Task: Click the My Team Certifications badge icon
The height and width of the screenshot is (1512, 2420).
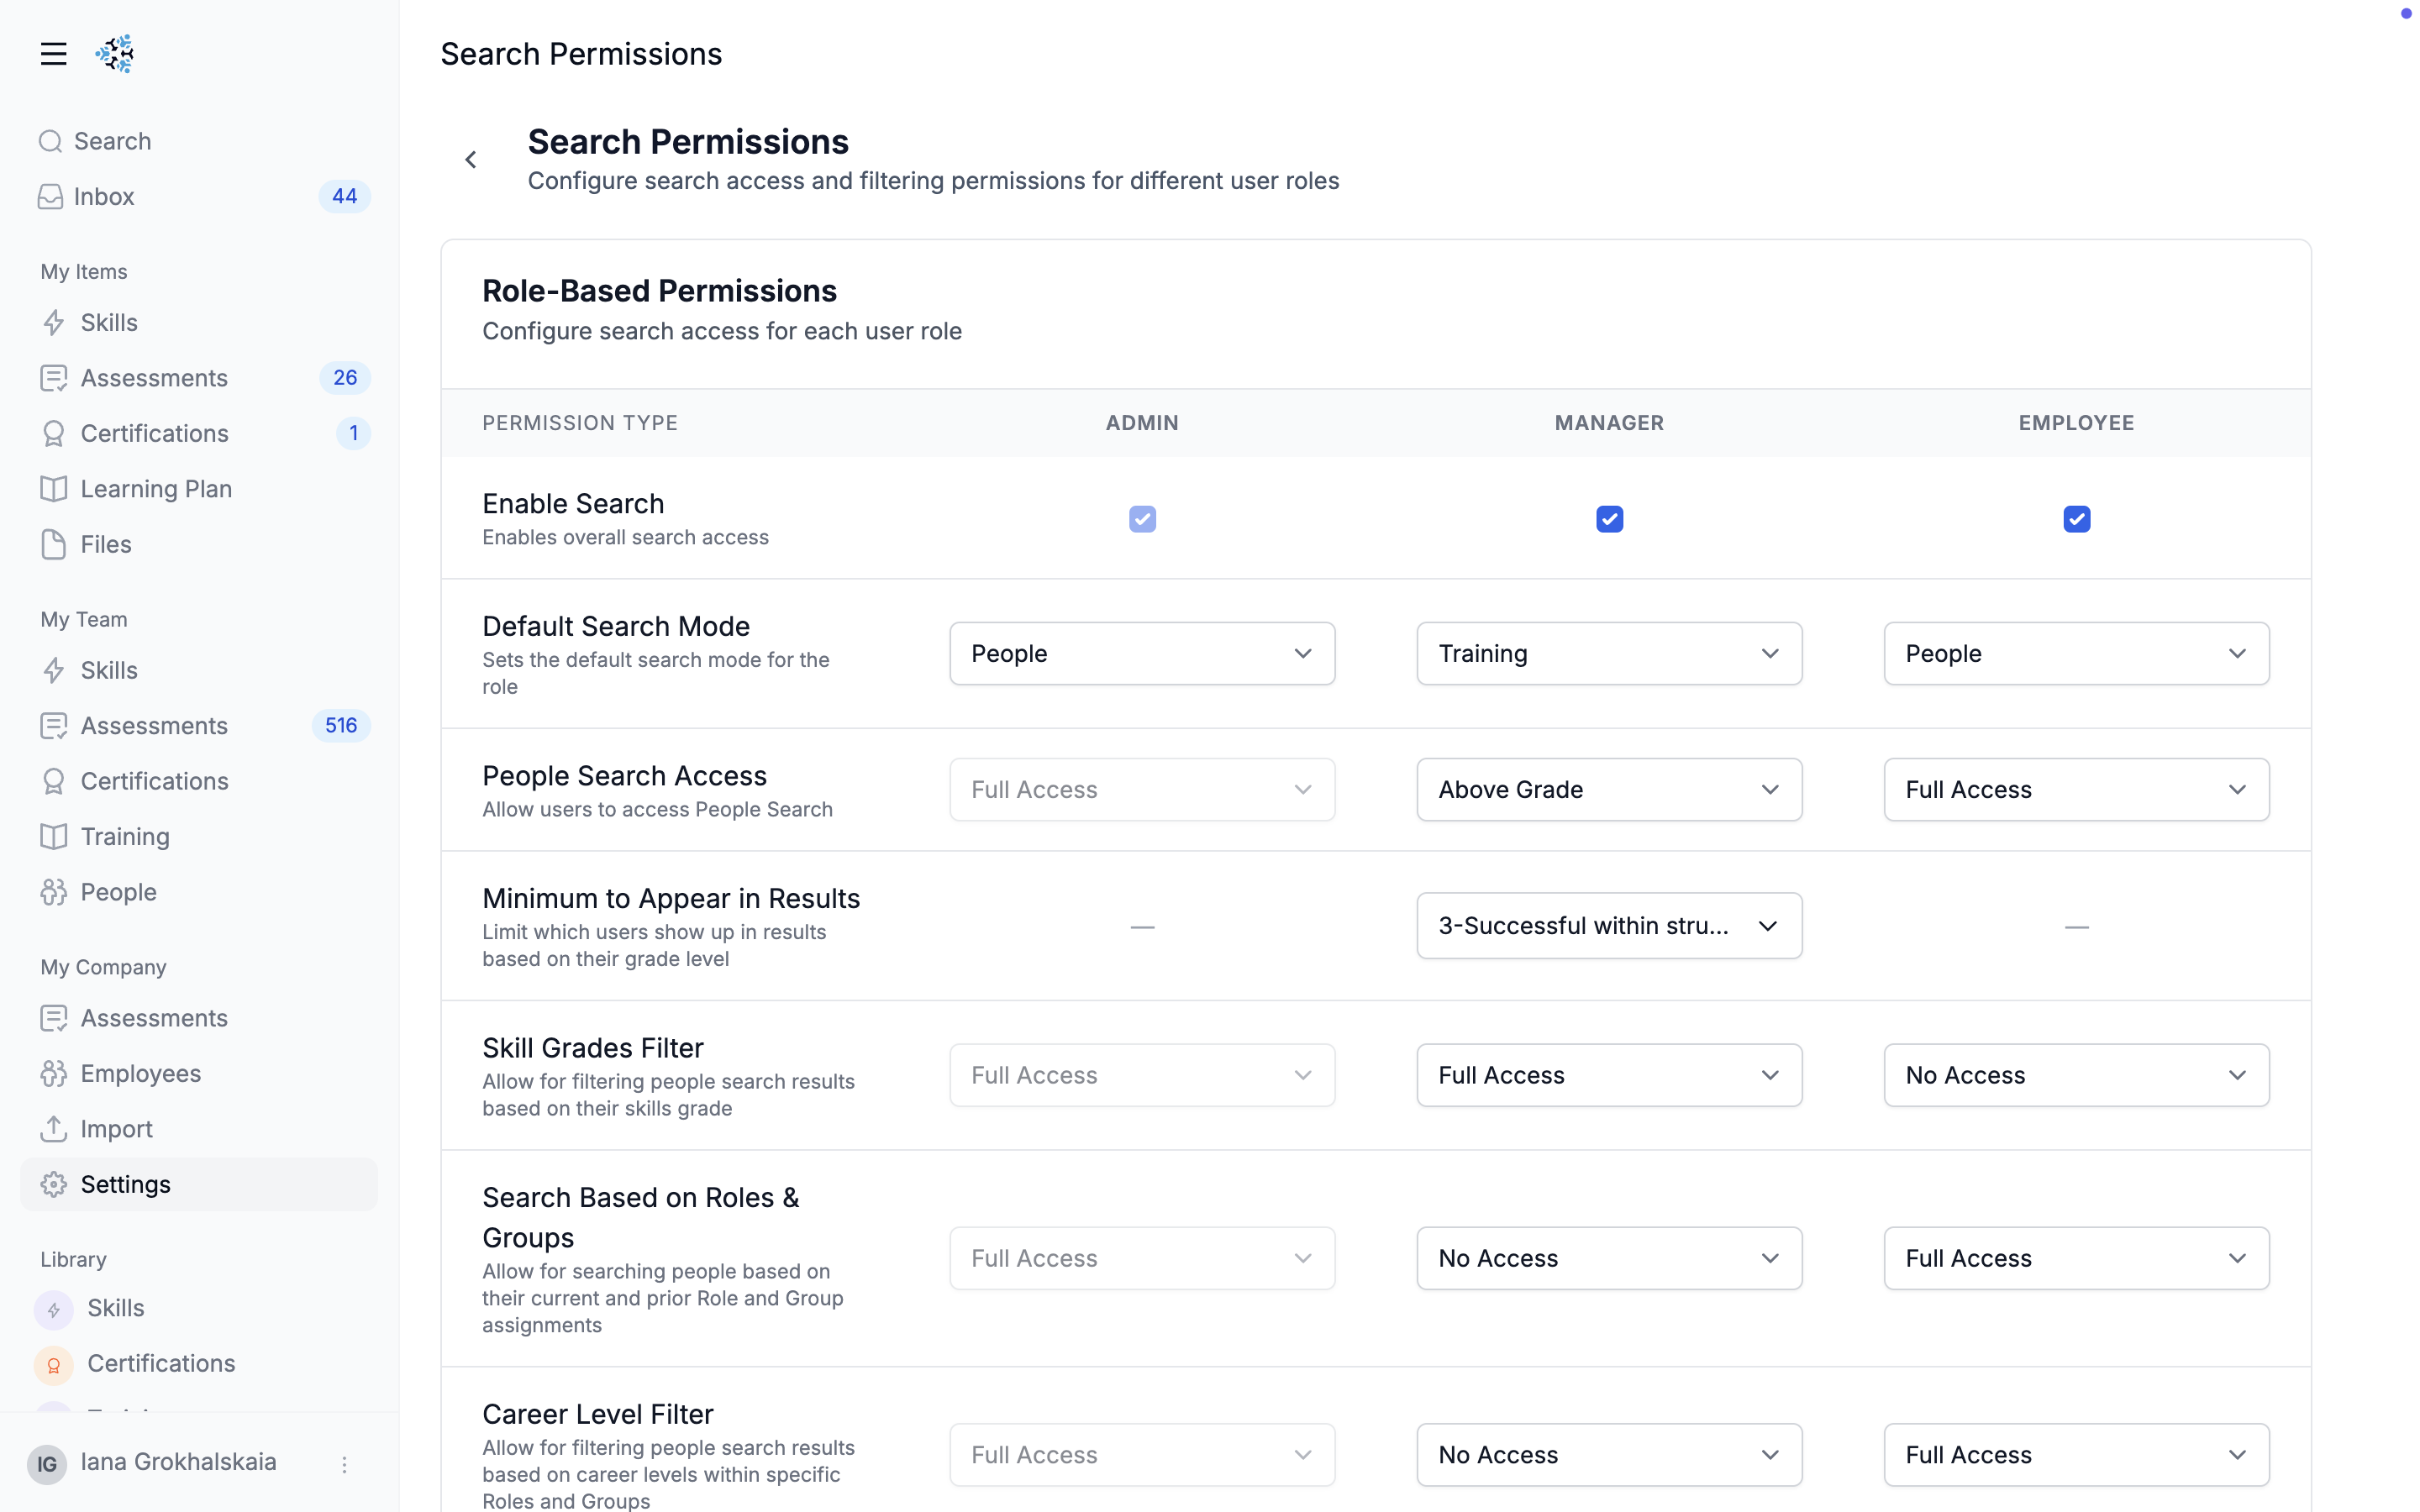Action: click(54, 781)
